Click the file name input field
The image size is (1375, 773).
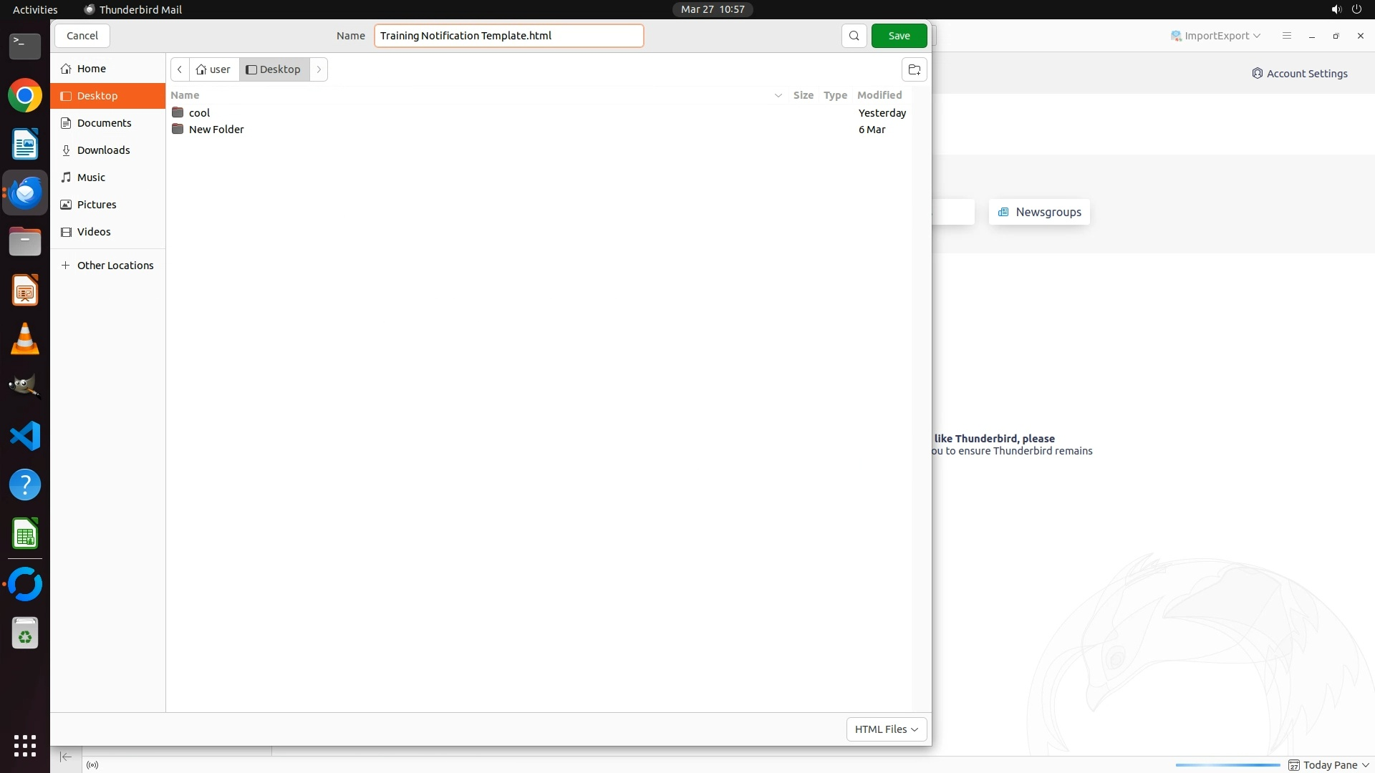(x=508, y=36)
